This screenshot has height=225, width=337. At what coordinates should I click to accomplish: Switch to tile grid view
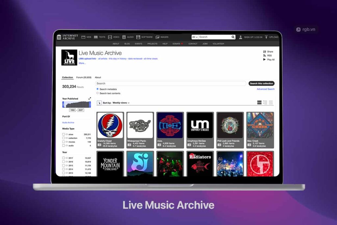[x=259, y=102]
